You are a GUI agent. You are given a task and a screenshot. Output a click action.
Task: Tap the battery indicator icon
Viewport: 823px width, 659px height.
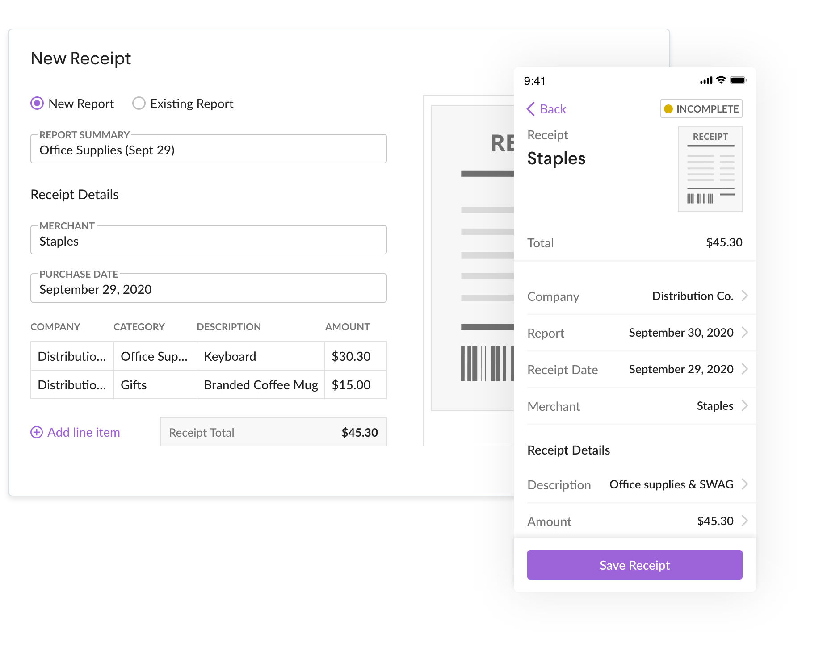(738, 80)
